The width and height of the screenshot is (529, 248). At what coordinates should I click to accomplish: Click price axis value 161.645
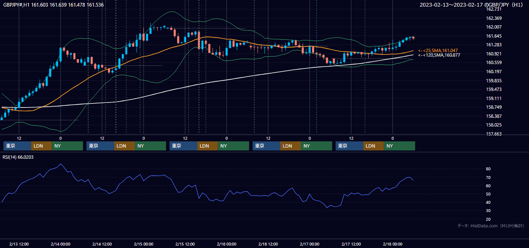coord(494,36)
